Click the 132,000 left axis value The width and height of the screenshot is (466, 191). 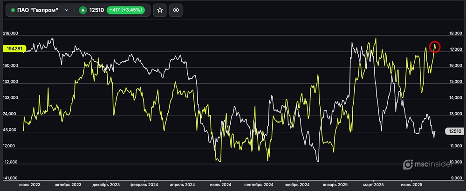tap(10, 82)
